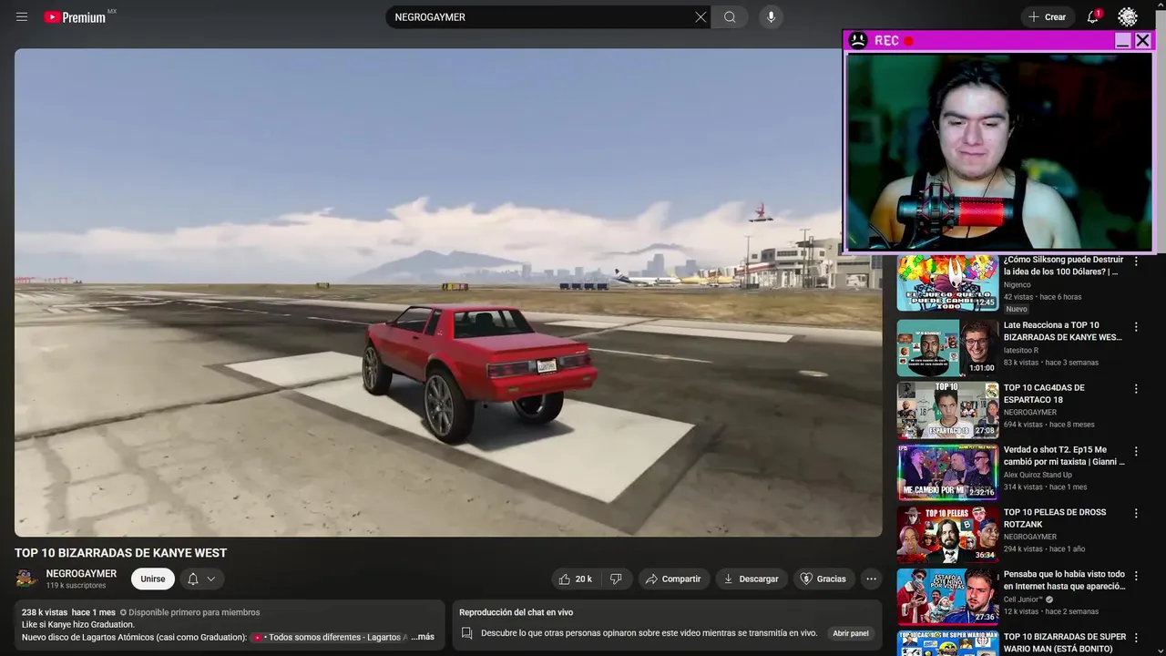Open Silksong 100 Dólares video thumbnail
The height and width of the screenshot is (656, 1166).
(947, 284)
